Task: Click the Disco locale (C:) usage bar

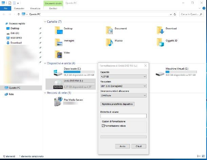Action: [x=79, y=72]
